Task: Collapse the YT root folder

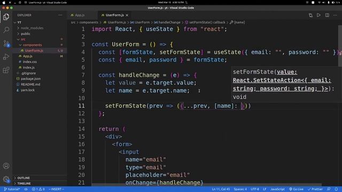Action: pyautogui.click(x=19, y=22)
